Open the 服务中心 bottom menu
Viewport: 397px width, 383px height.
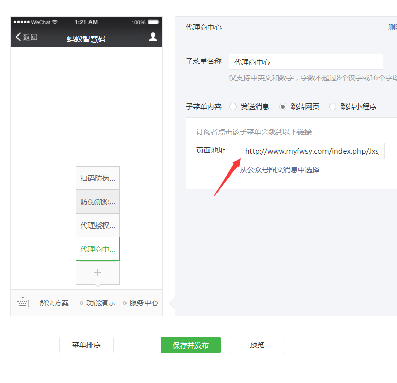140,303
